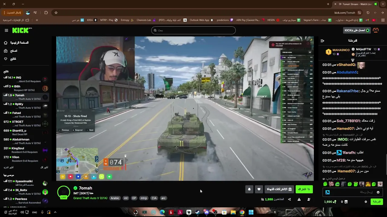The image size is (387, 217).
Task: Toggle follow heart button
Action: tap(259, 189)
